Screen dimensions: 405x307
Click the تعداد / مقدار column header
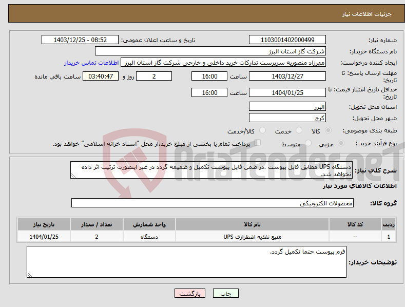(x=97, y=224)
